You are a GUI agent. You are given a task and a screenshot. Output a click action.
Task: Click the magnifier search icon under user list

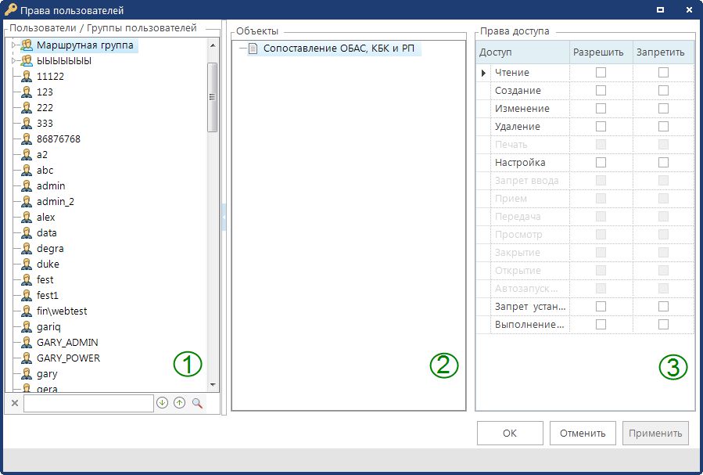(x=197, y=403)
